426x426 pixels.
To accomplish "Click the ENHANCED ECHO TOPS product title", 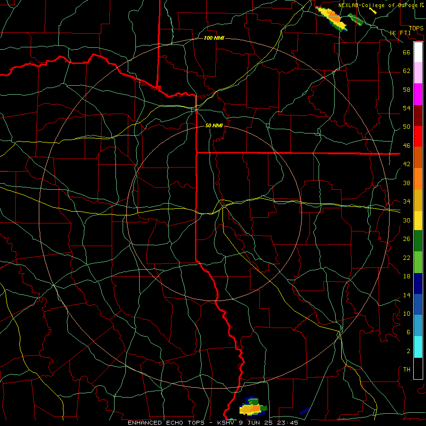I will tap(213, 423).
